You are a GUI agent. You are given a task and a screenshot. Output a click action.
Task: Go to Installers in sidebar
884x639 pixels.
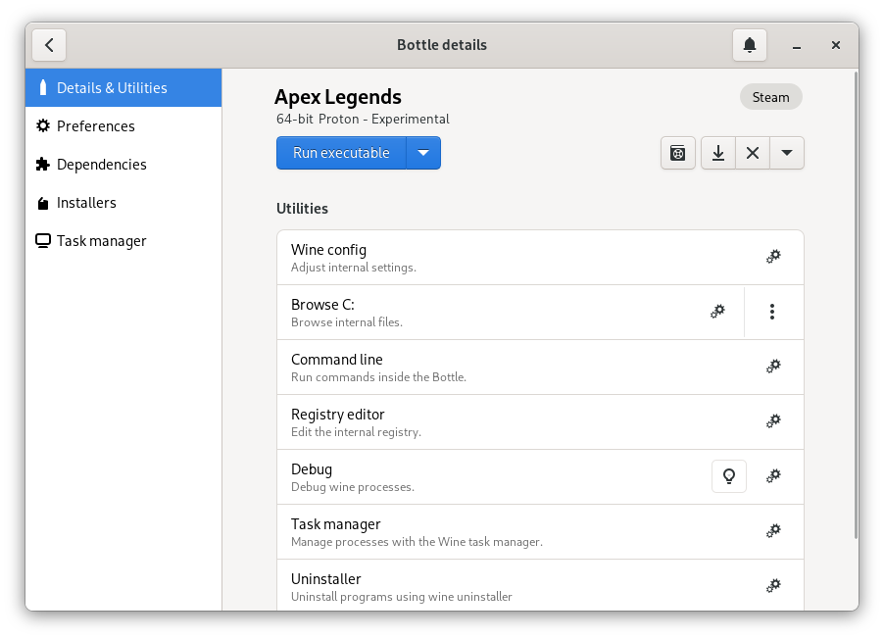[86, 203]
